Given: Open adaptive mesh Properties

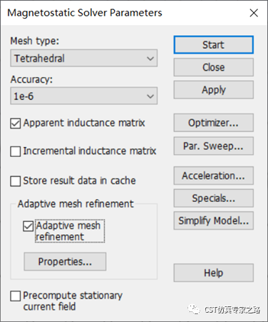Looking at the screenshot, I should tap(65, 261).
